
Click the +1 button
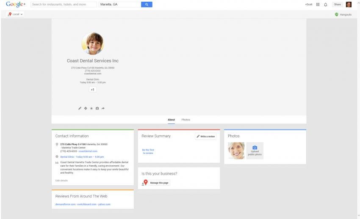(x=92, y=90)
